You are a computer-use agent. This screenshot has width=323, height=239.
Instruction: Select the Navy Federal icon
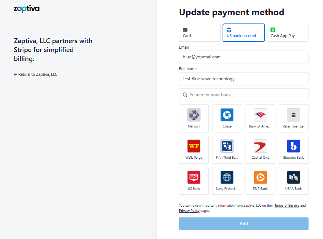227,177
